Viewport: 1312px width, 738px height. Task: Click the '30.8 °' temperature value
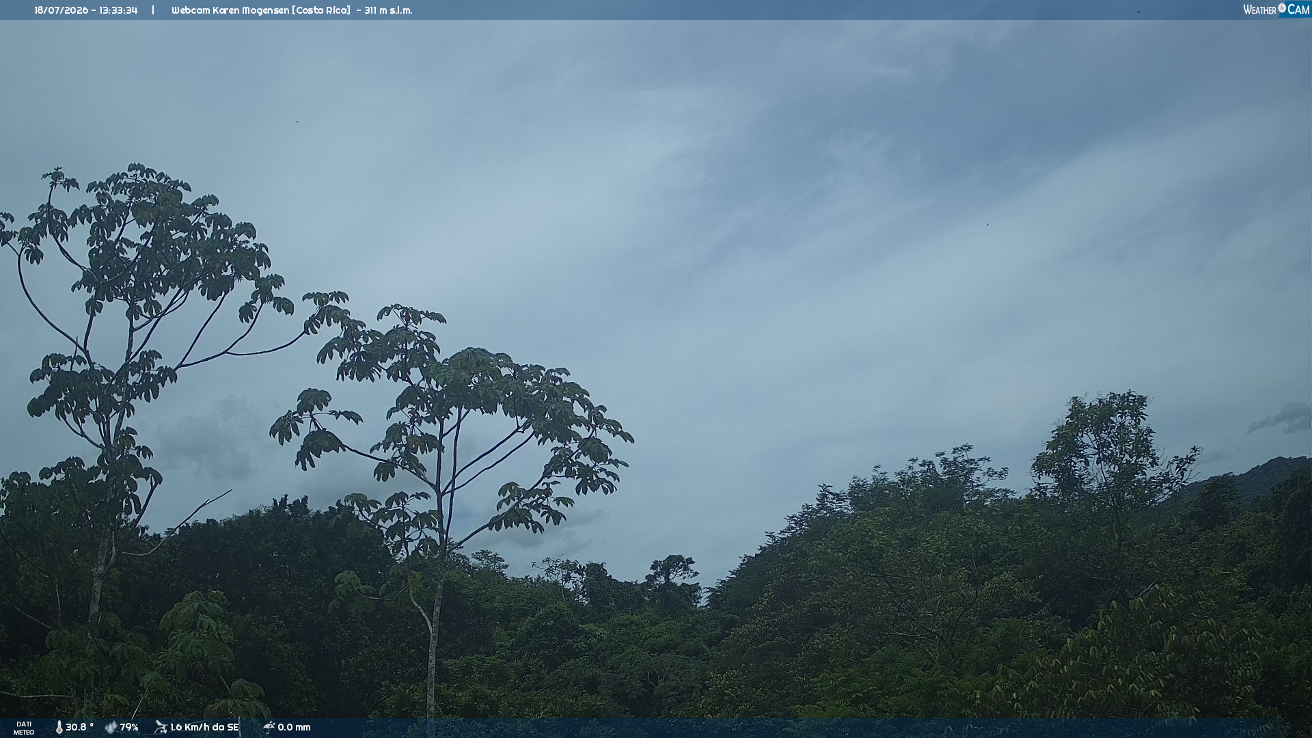(x=79, y=728)
